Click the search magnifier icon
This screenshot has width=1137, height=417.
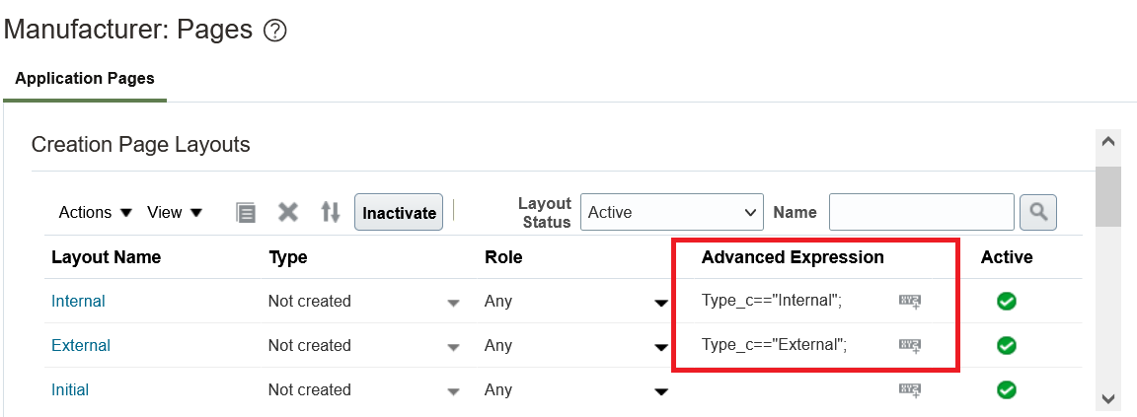pyautogui.click(x=1038, y=212)
